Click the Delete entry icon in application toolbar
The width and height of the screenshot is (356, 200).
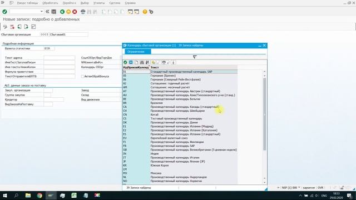tap(12, 27)
